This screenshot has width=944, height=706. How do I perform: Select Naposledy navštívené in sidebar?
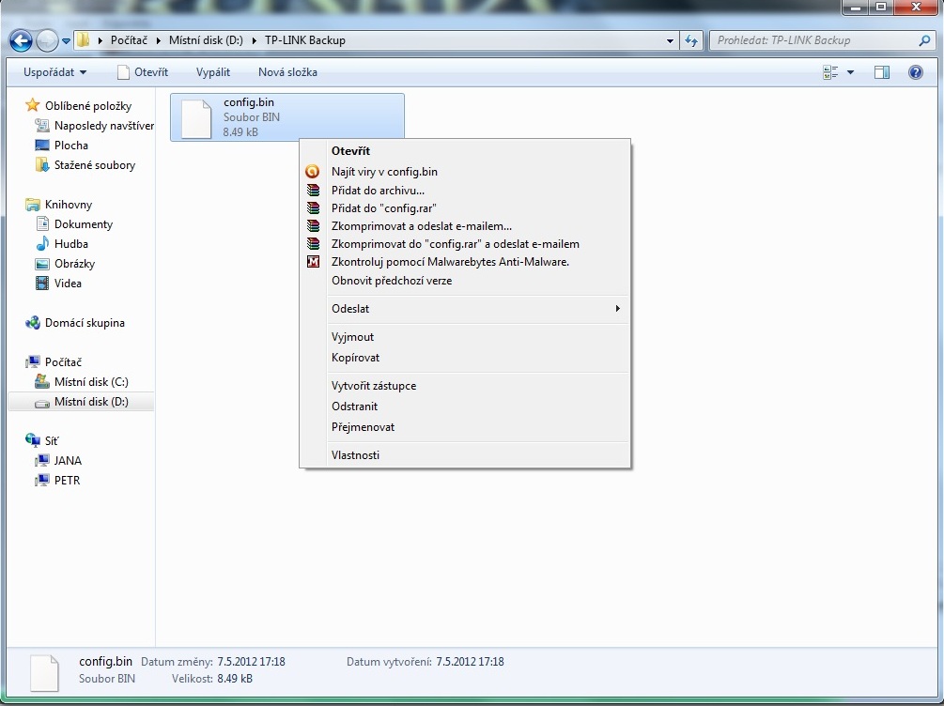pos(95,125)
